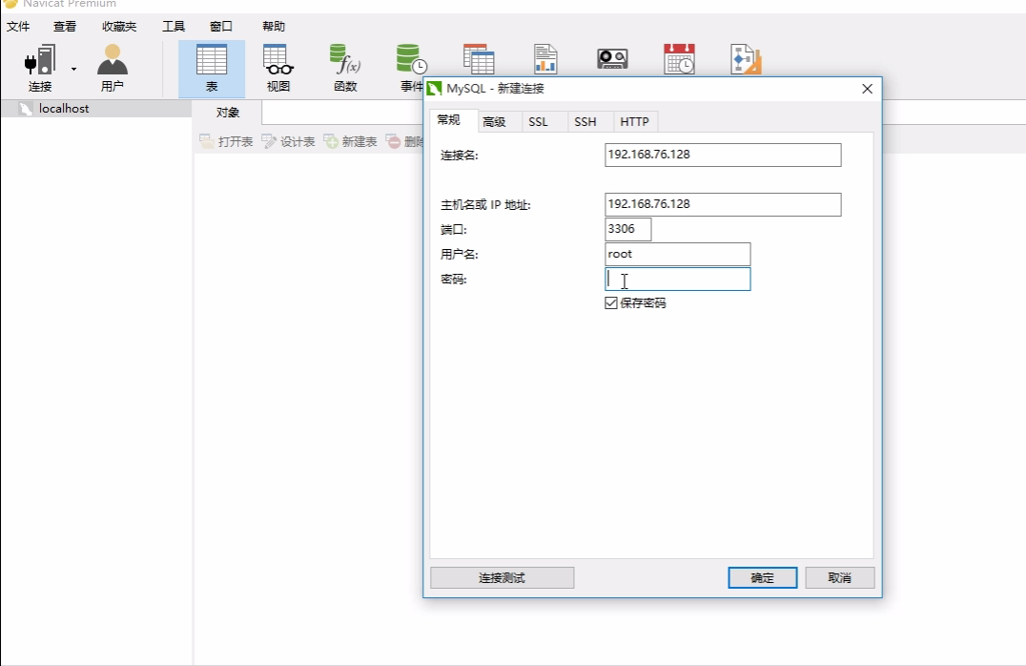Toggle the Save Password (保存密码) checkbox
This screenshot has height=666, width=1026.
[611, 303]
